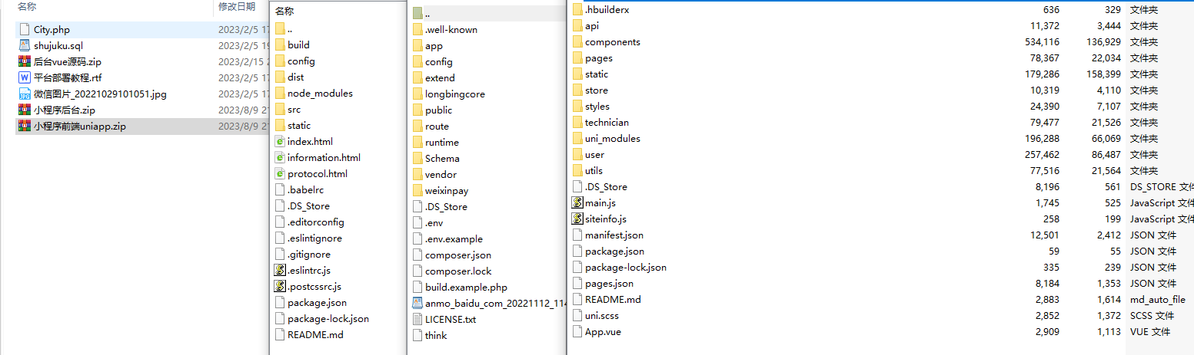The height and width of the screenshot is (355, 1194).
Task: Select the composer.lock file
Action: (x=458, y=271)
